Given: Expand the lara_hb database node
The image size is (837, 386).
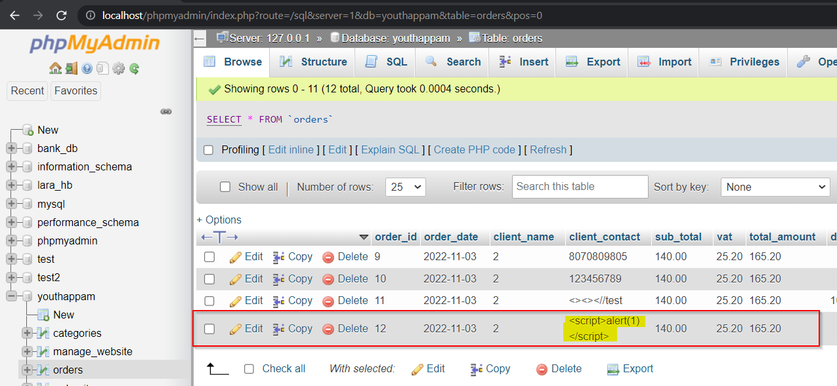Looking at the screenshot, I should 11,185.
